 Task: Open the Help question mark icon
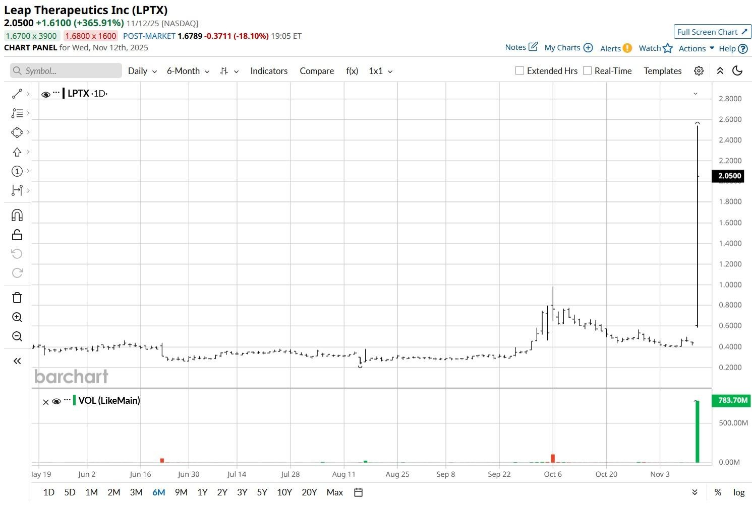click(742, 49)
